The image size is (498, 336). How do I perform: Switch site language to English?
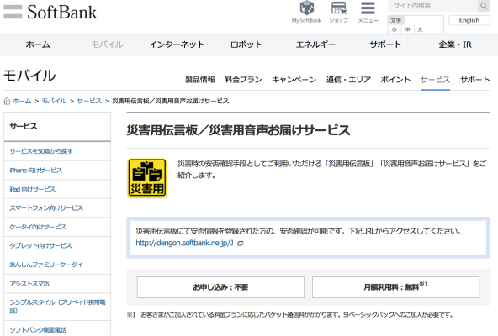[469, 20]
